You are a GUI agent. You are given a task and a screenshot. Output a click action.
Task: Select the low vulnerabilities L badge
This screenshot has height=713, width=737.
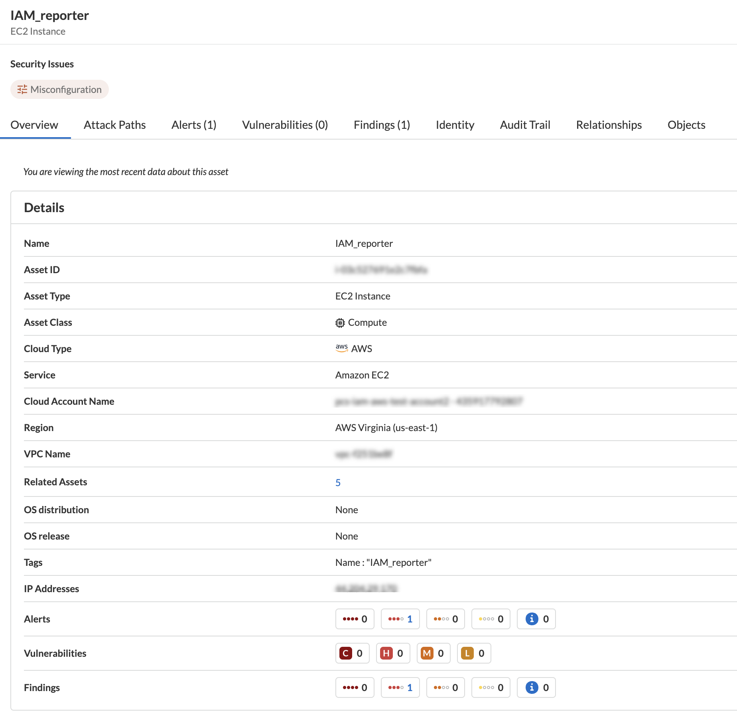tap(467, 653)
